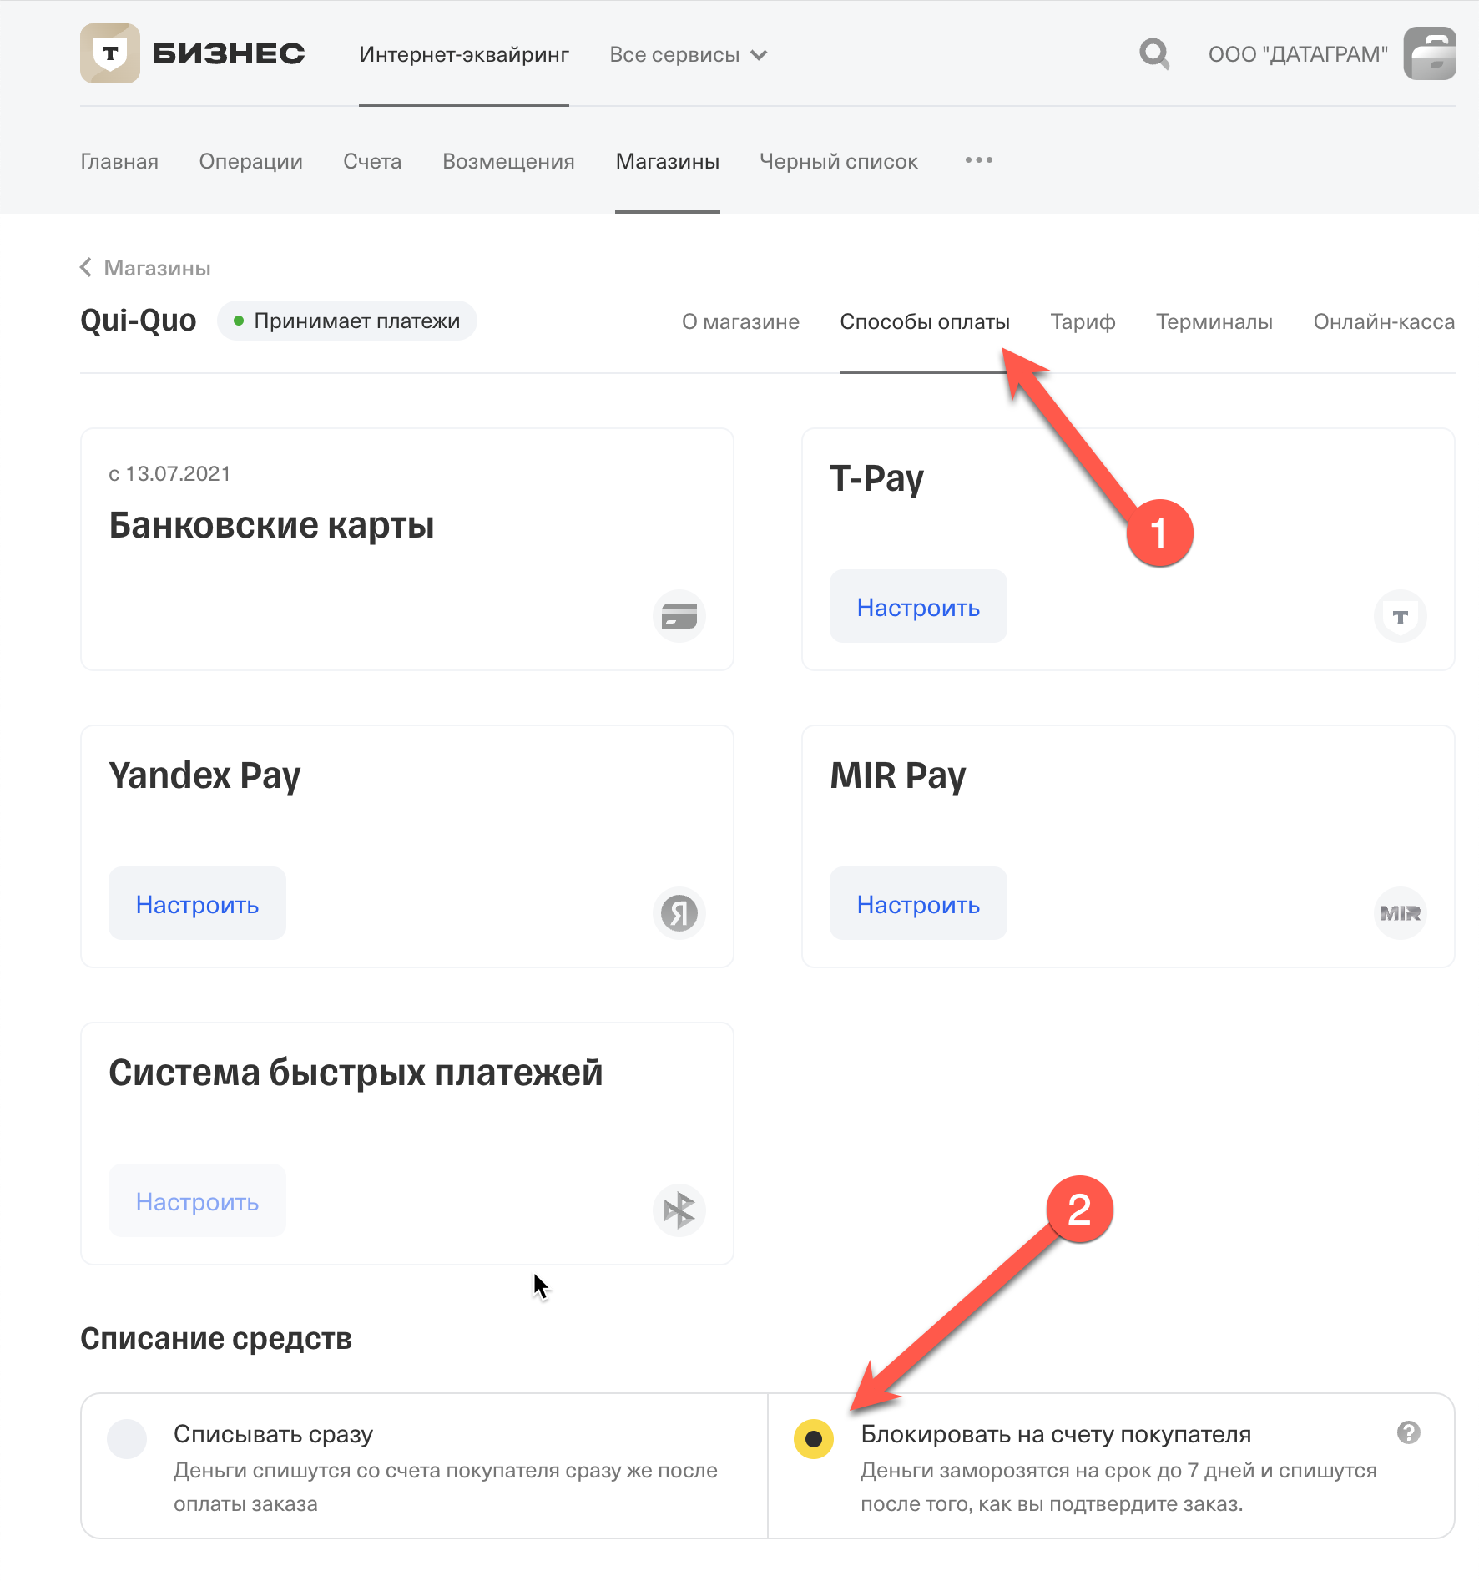Open the three-dots more menu
Screen dimensions: 1479x1581
pyautogui.click(x=978, y=160)
